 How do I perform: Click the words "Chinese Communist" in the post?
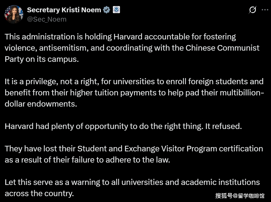pyautogui.click(x=222, y=48)
